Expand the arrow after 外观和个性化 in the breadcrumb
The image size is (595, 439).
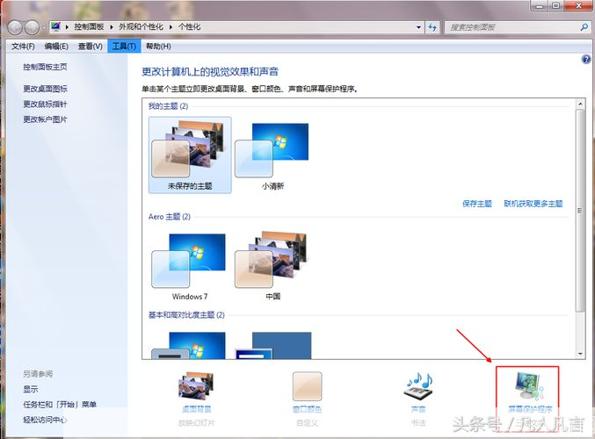pyautogui.click(x=171, y=27)
